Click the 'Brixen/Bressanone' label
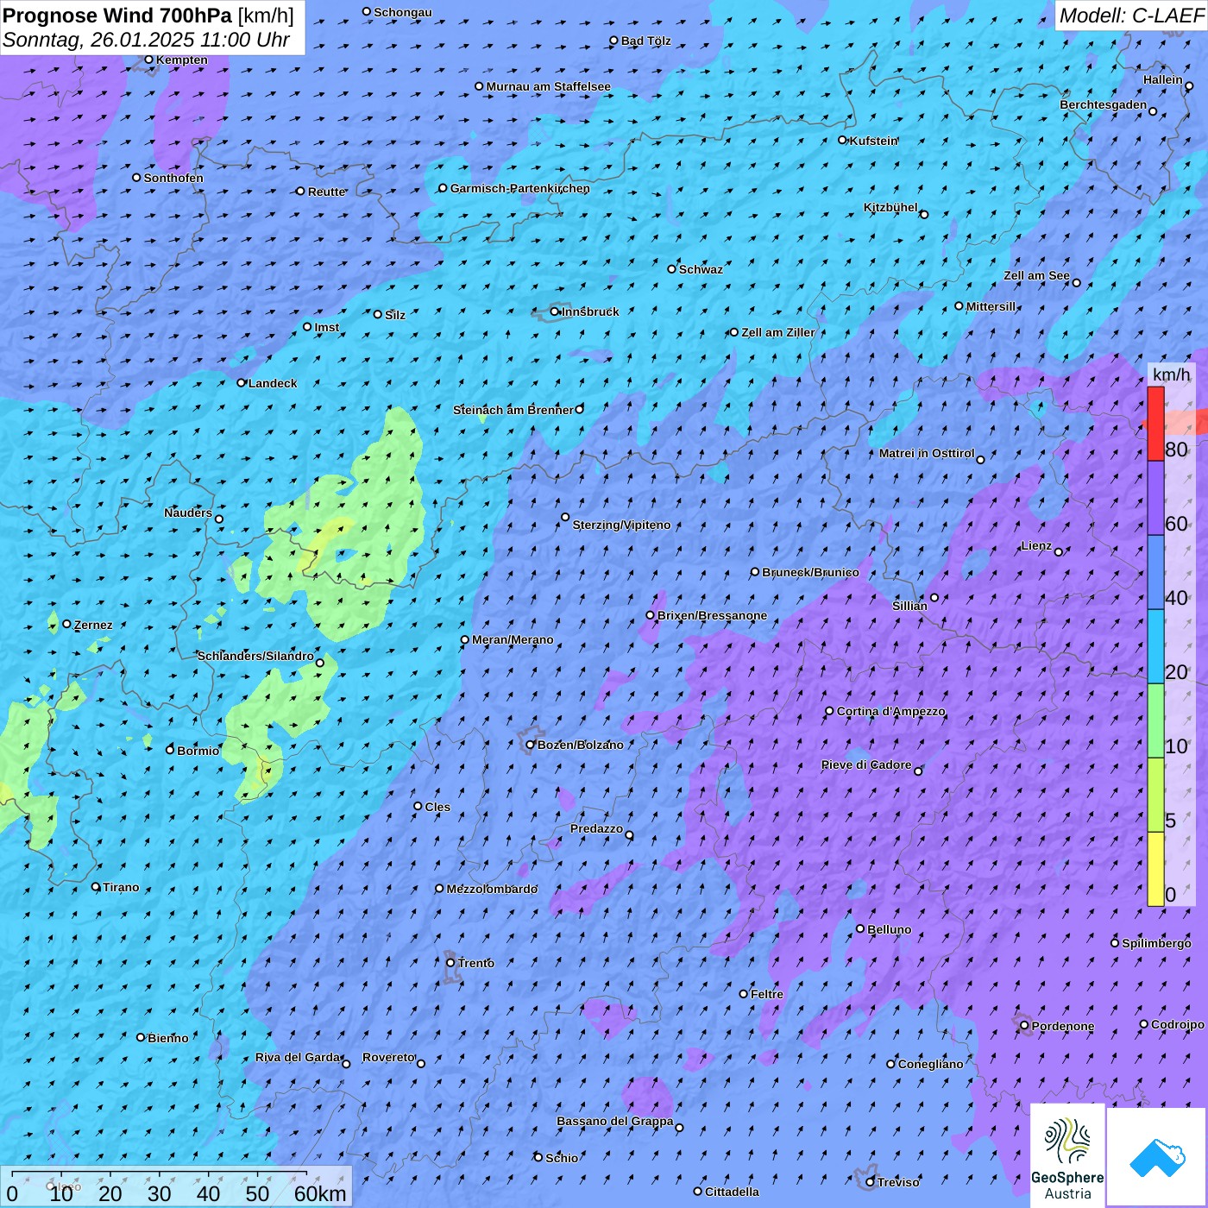Screen dimensions: 1208x1208 point(712,615)
